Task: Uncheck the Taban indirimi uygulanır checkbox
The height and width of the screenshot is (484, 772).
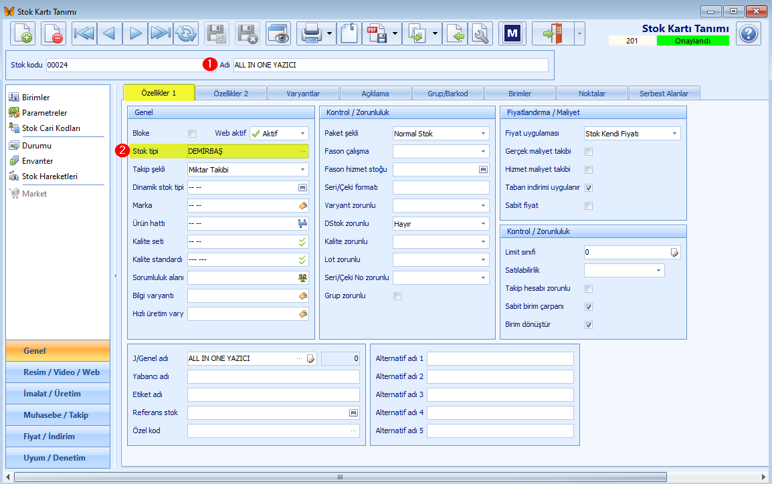Action: tap(588, 188)
